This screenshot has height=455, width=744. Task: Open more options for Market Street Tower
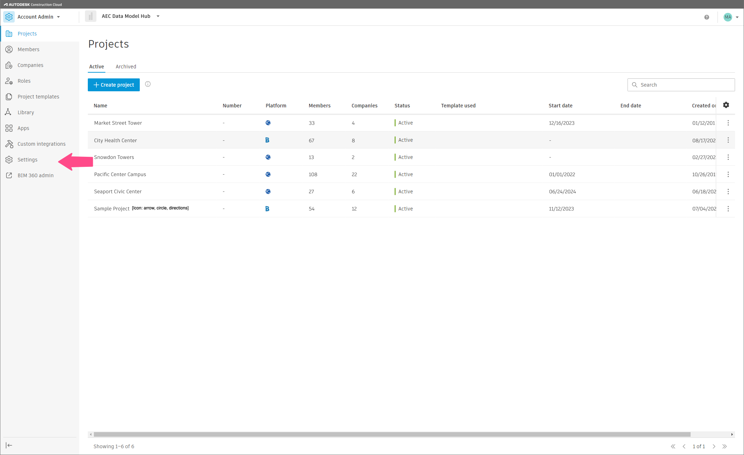point(728,123)
